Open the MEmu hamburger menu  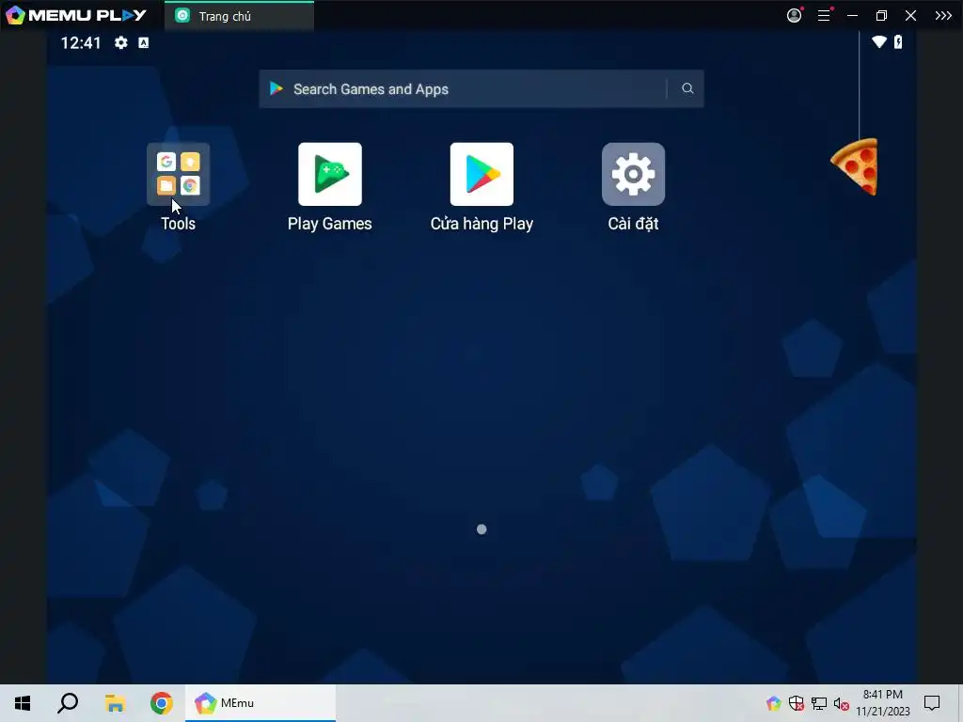click(824, 15)
